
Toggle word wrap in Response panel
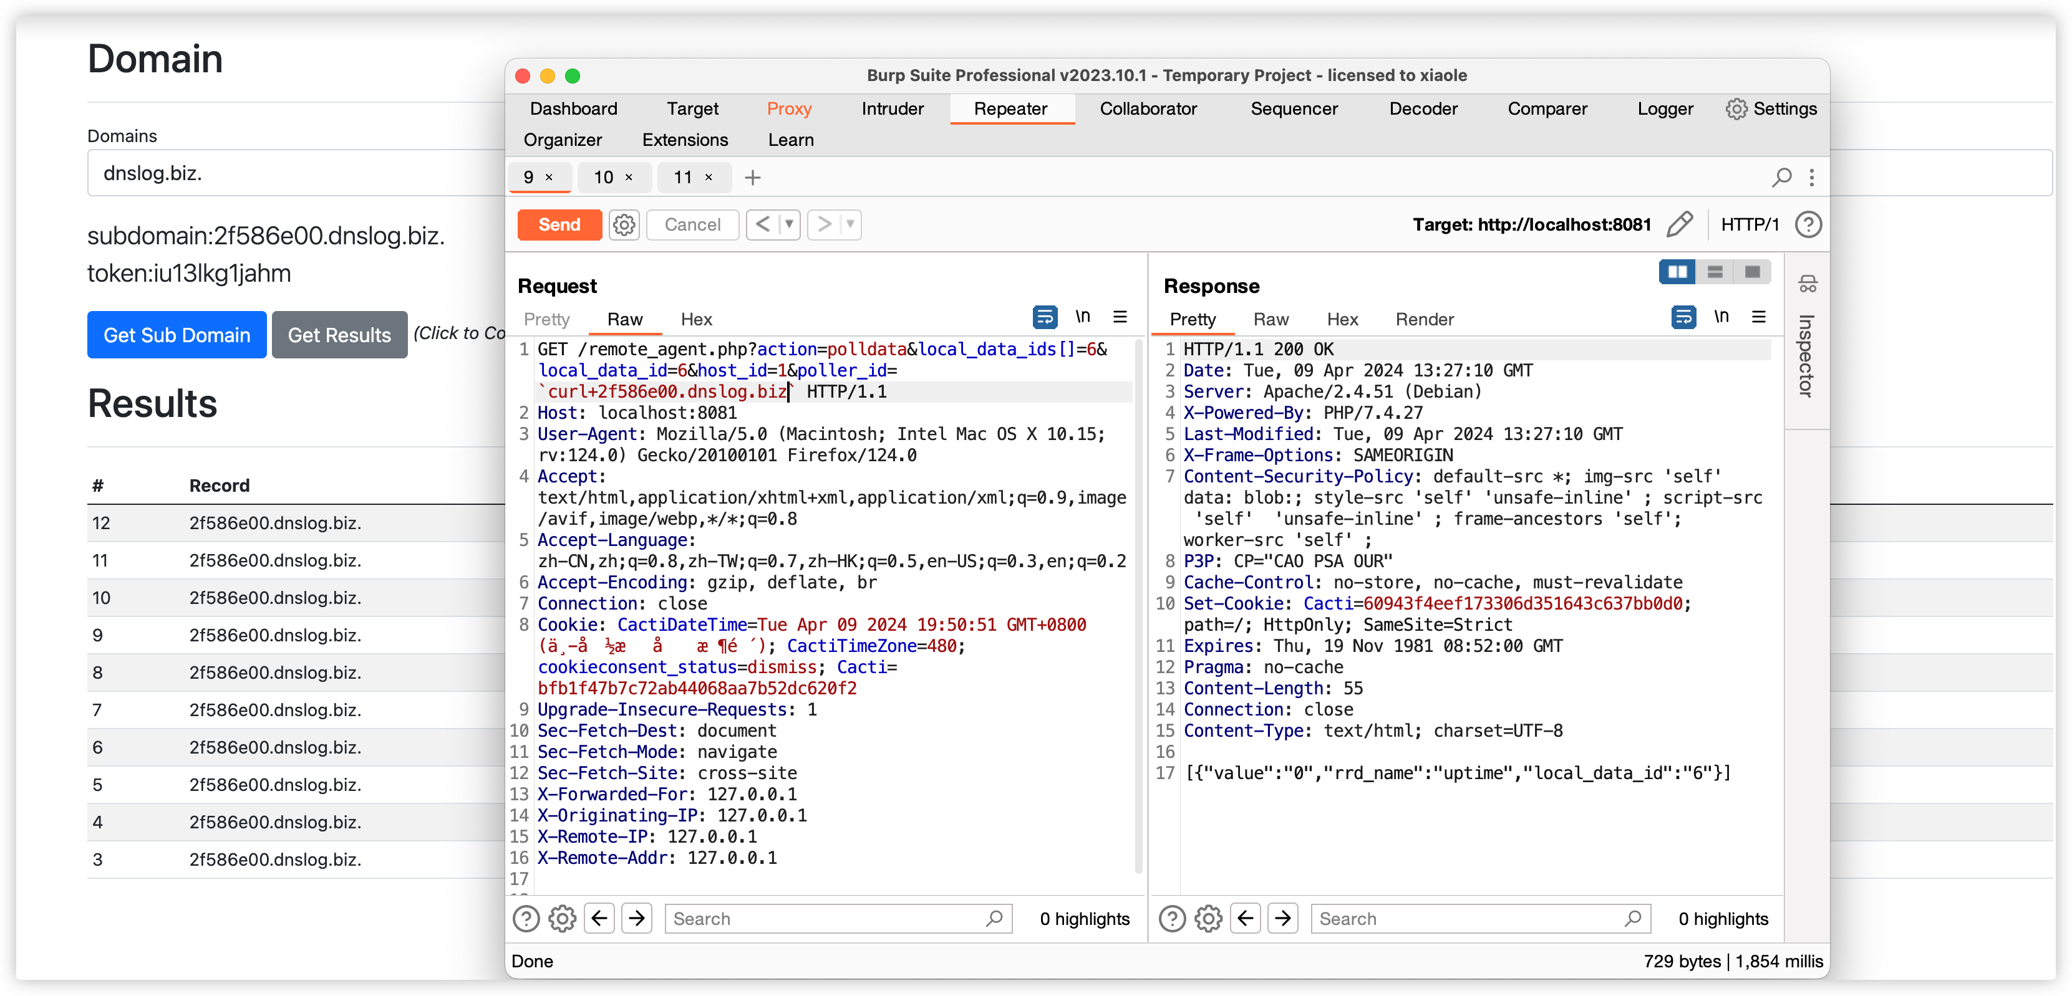pos(1683,317)
